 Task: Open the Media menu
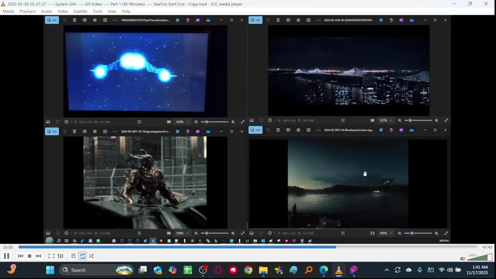[x=8, y=11]
